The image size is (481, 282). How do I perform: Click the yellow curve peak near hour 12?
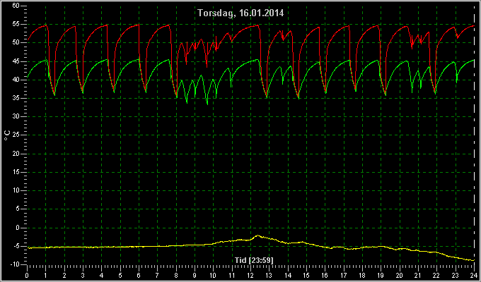pyautogui.click(x=257, y=235)
